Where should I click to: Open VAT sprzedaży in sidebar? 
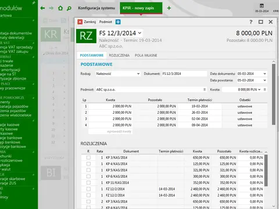pos(16,47)
